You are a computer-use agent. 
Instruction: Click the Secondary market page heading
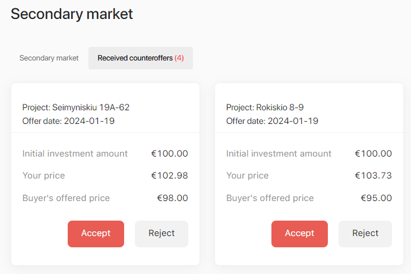coord(72,14)
